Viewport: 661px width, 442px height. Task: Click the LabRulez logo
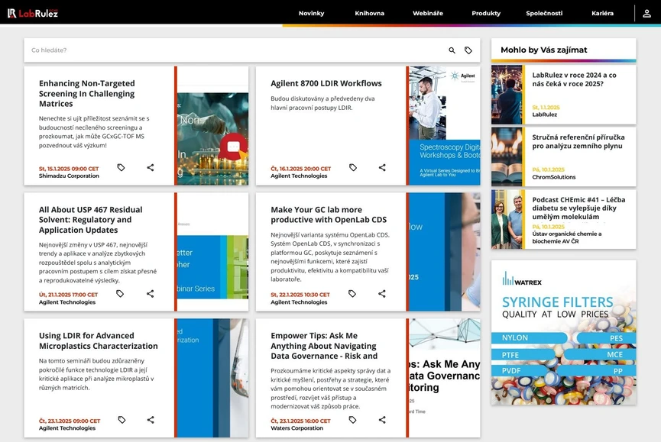point(34,13)
